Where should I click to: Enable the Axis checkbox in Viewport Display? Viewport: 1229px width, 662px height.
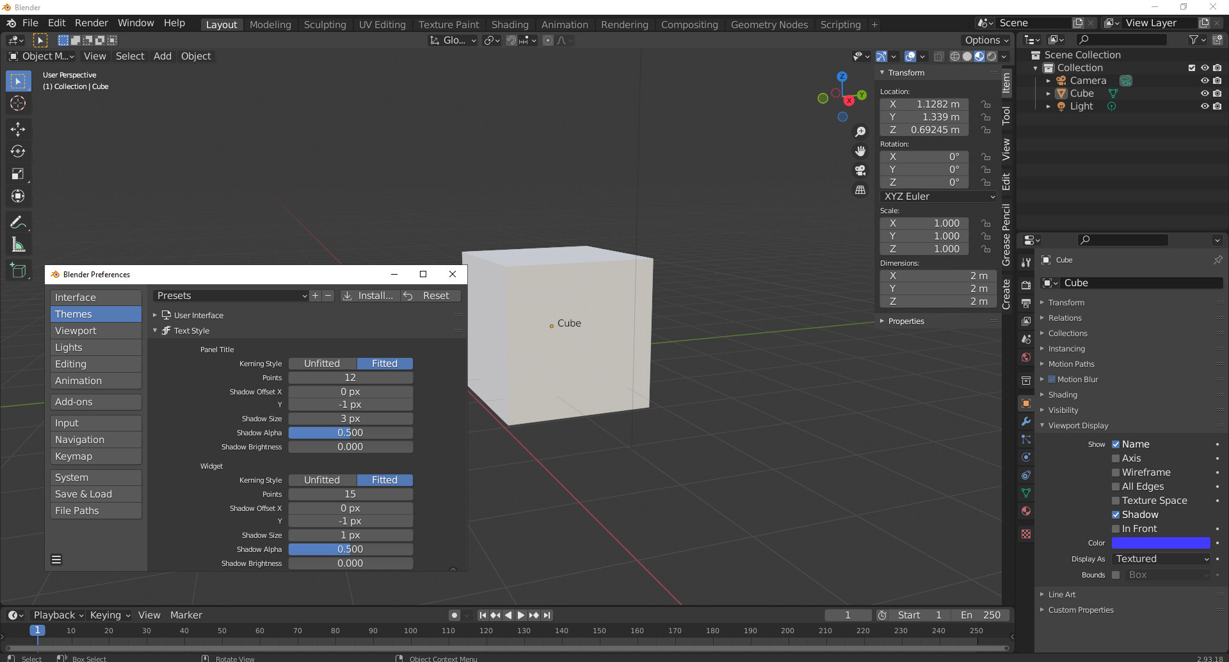pyautogui.click(x=1116, y=458)
